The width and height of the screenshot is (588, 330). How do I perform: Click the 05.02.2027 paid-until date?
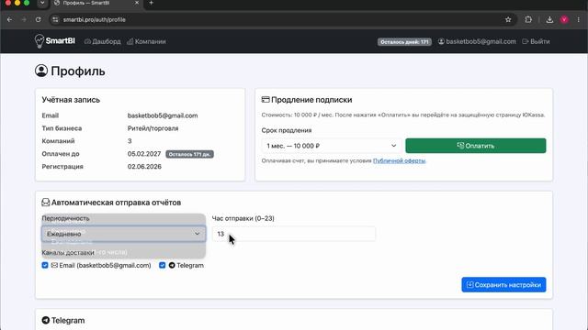point(144,154)
